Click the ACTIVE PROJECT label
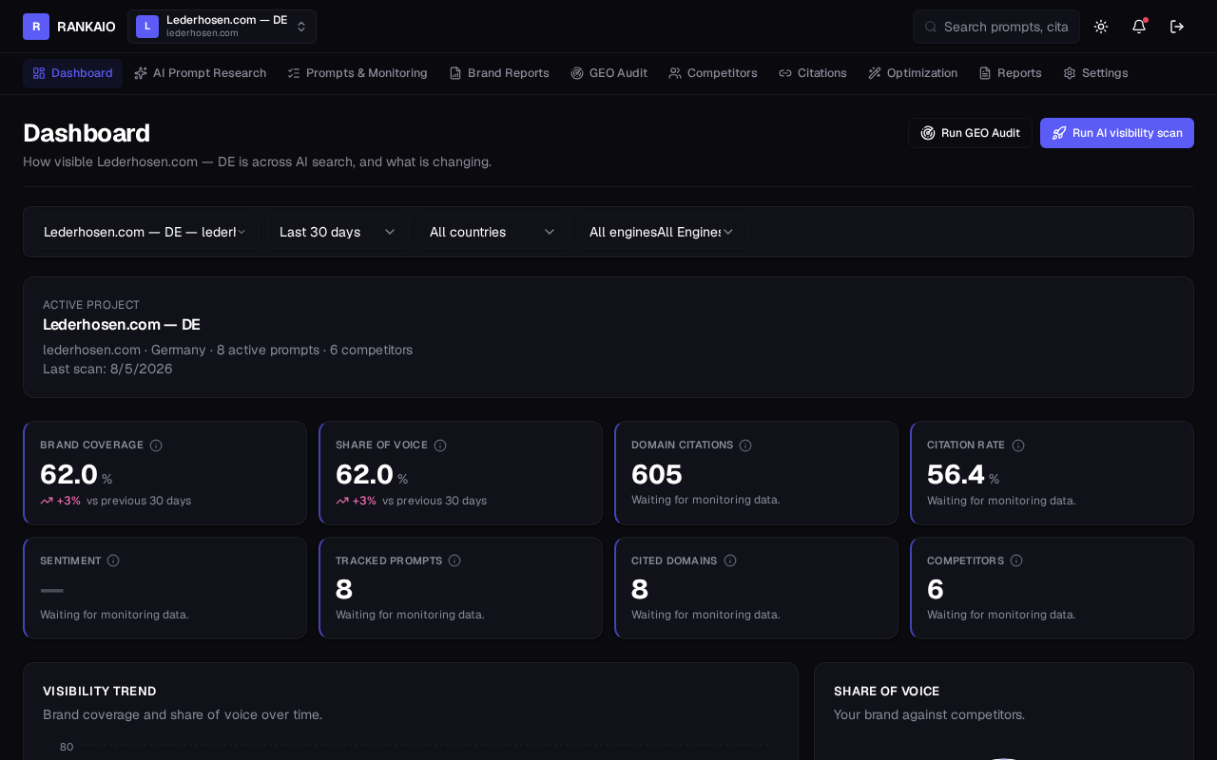This screenshot has width=1217, height=760. (91, 305)
